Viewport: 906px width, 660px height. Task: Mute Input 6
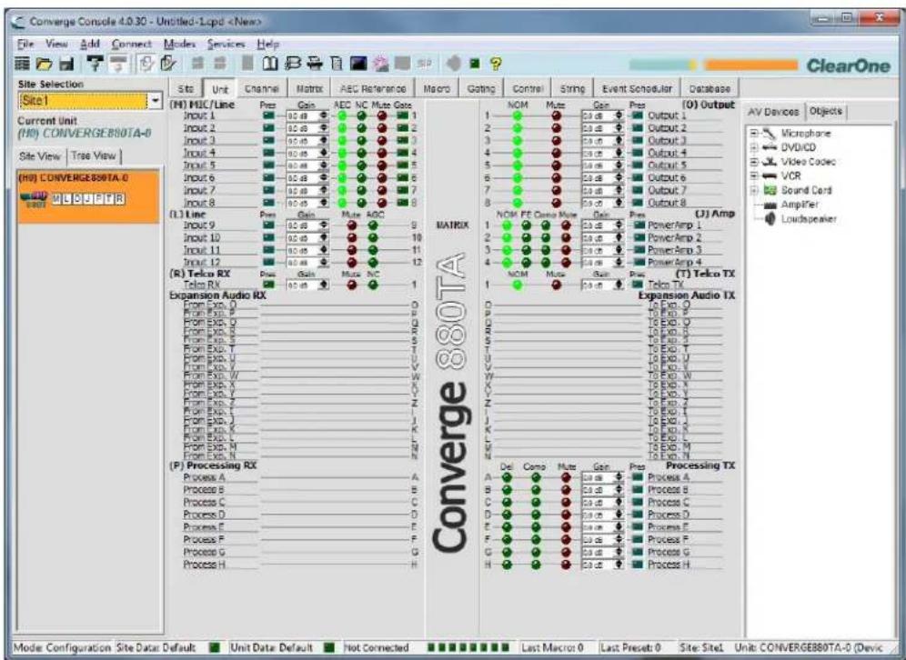click(382, 178)
